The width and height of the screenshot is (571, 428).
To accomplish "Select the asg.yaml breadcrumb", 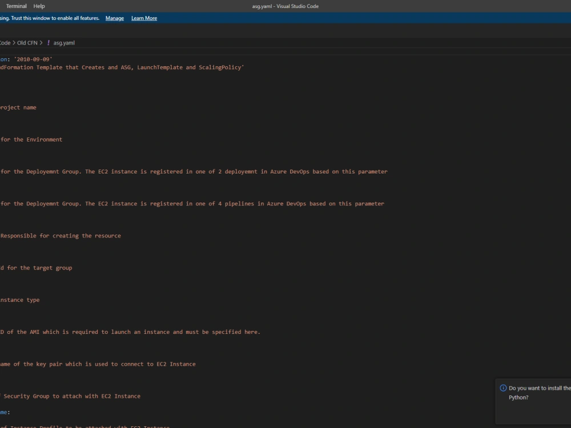I will (64, 43).
